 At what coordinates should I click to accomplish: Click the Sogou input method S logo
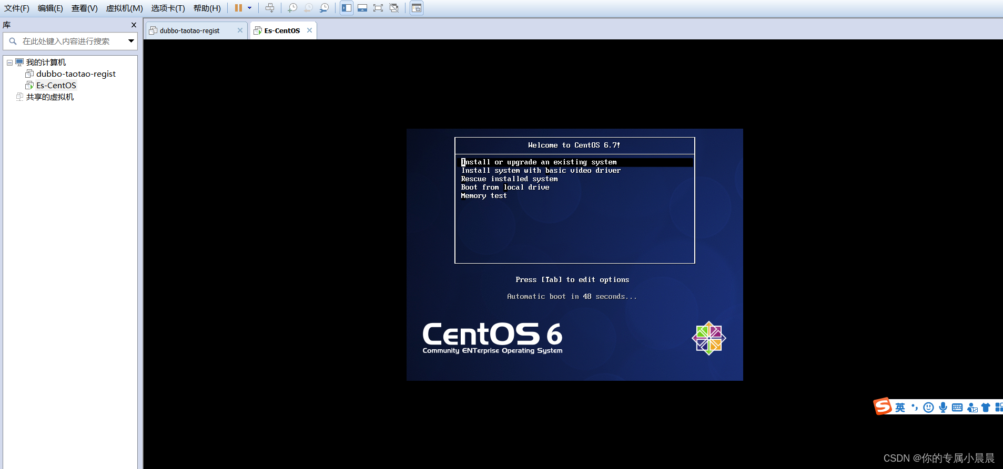tap(883, 407)
